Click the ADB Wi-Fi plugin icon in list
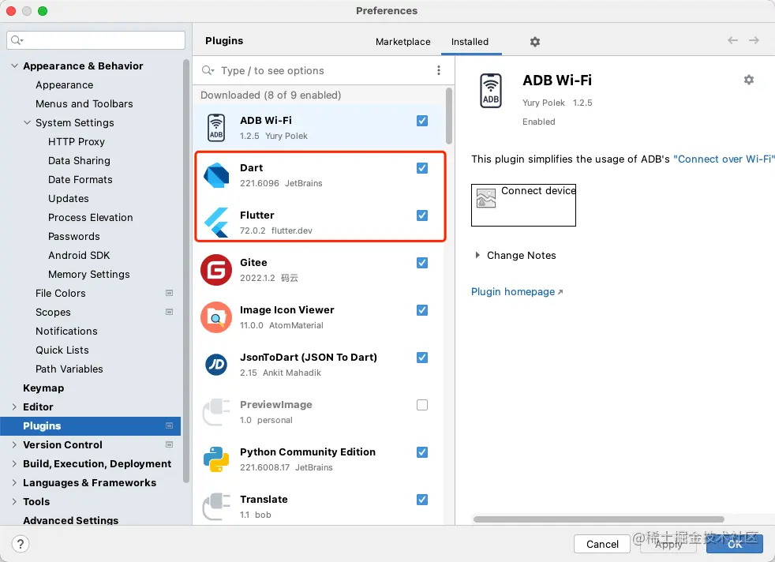 tap(216, 128)
